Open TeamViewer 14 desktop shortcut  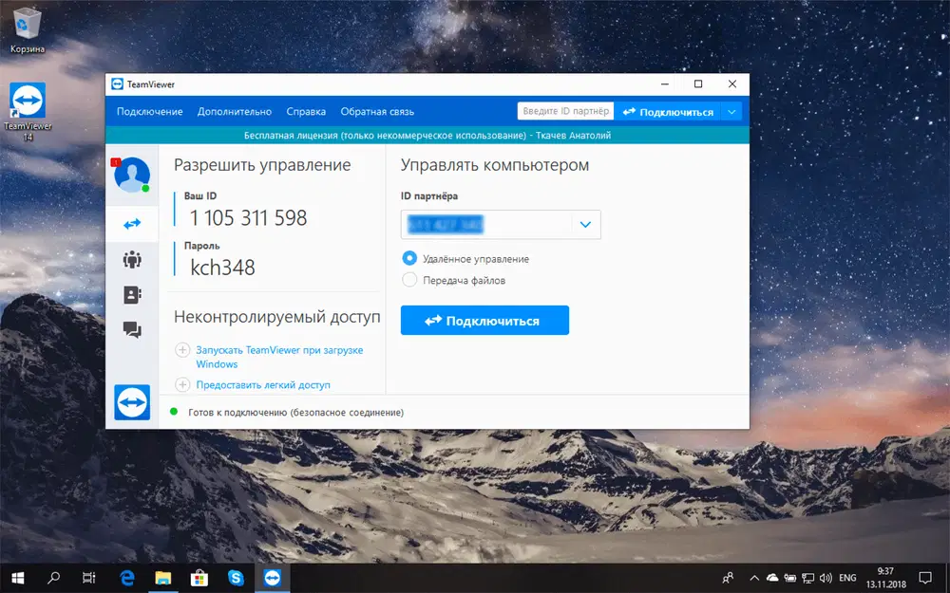click(x=28, y=111)
